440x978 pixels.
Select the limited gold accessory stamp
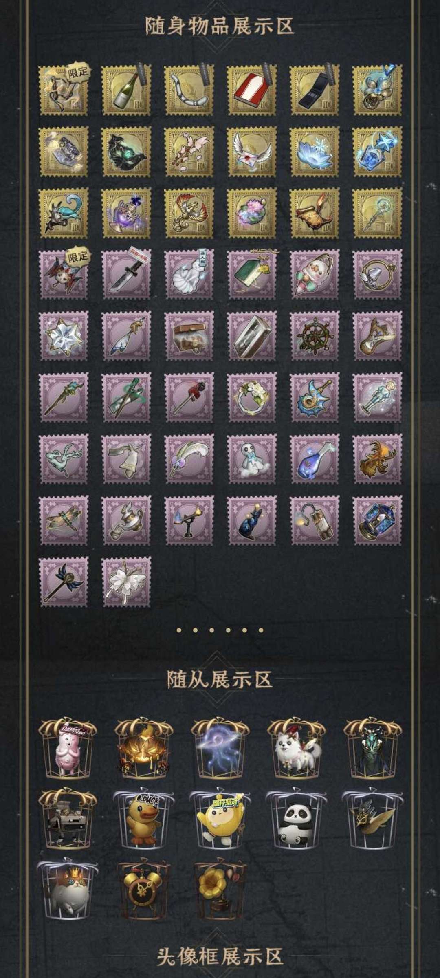pyautogui.click(x=64, y=90)
